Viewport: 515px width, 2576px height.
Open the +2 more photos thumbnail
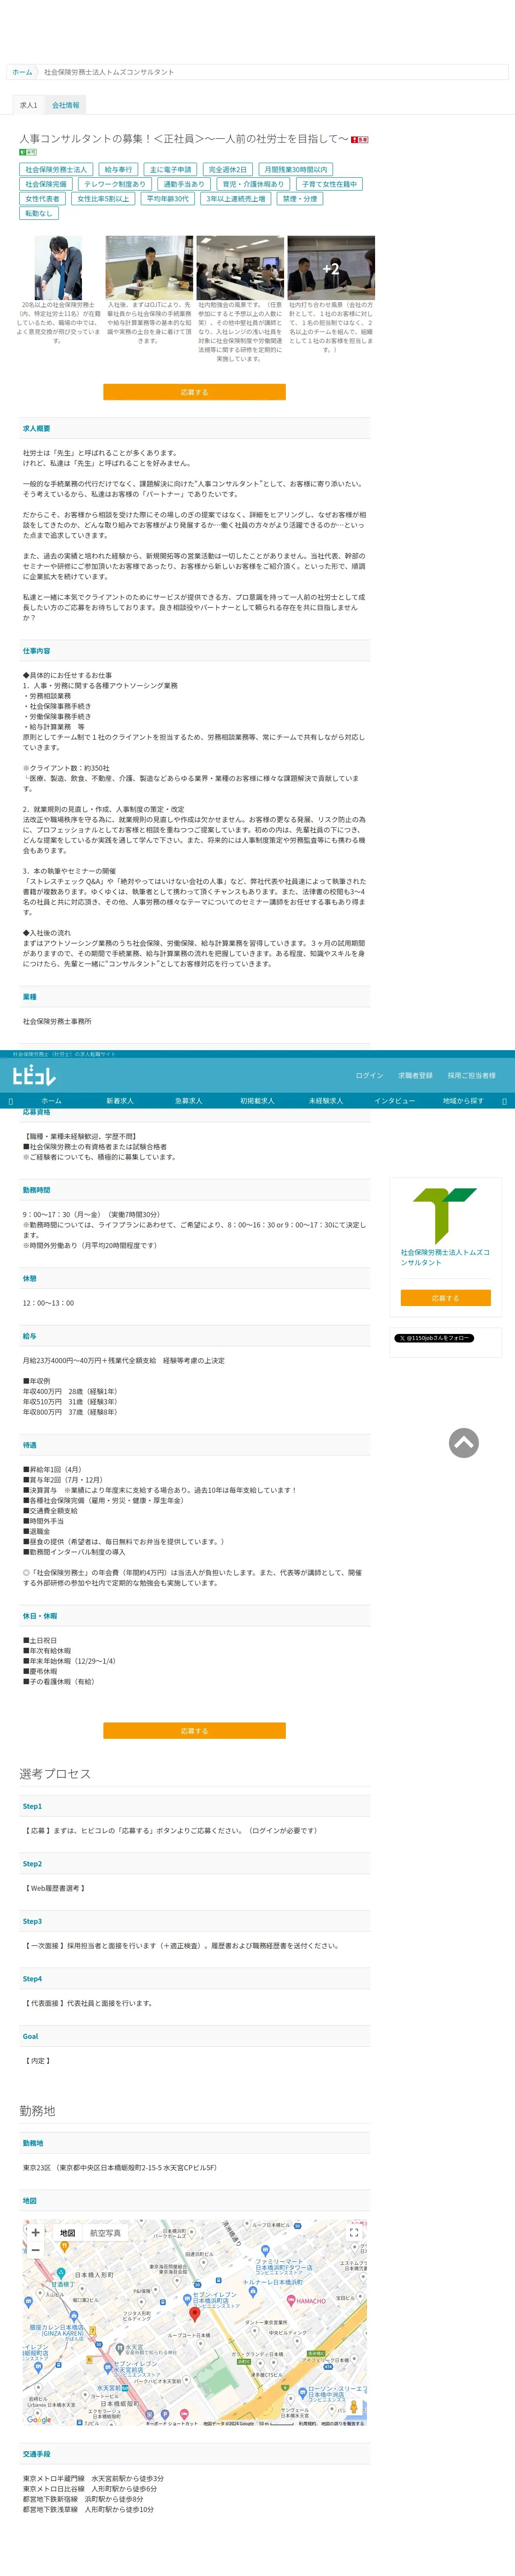[331, 267]
